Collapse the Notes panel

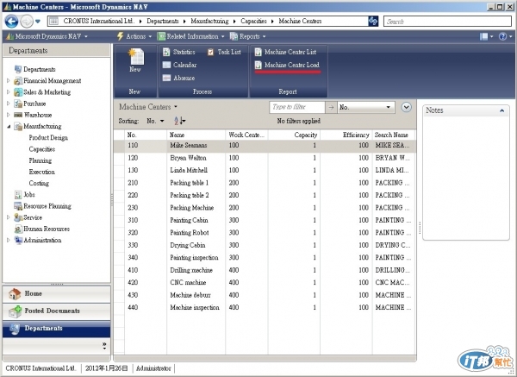pyautogui.click(x=501, y=110)
